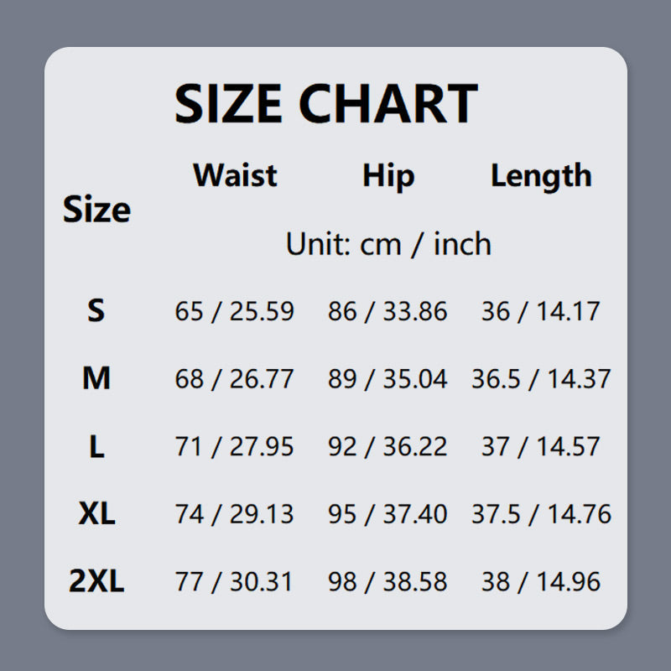Click hip value 98 / 38.58
The height and width of the screenshot is (671, 671).
(388, 581)
